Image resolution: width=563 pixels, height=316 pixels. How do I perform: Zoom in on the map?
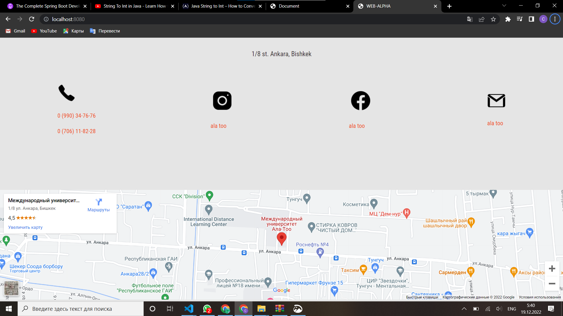click(x=552, y=269)
